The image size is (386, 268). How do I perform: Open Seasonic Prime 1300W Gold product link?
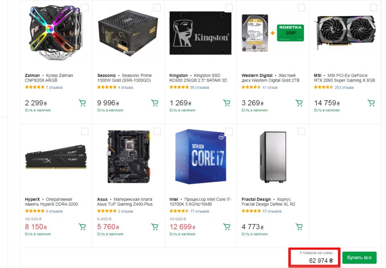(x=124, y=78)
